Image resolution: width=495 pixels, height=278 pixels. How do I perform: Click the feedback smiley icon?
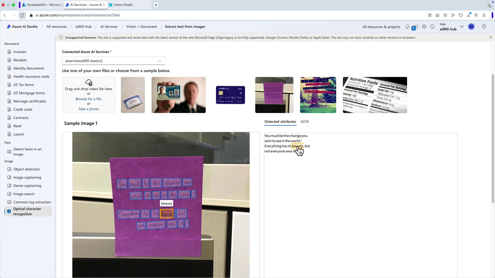tap(432, 27)
